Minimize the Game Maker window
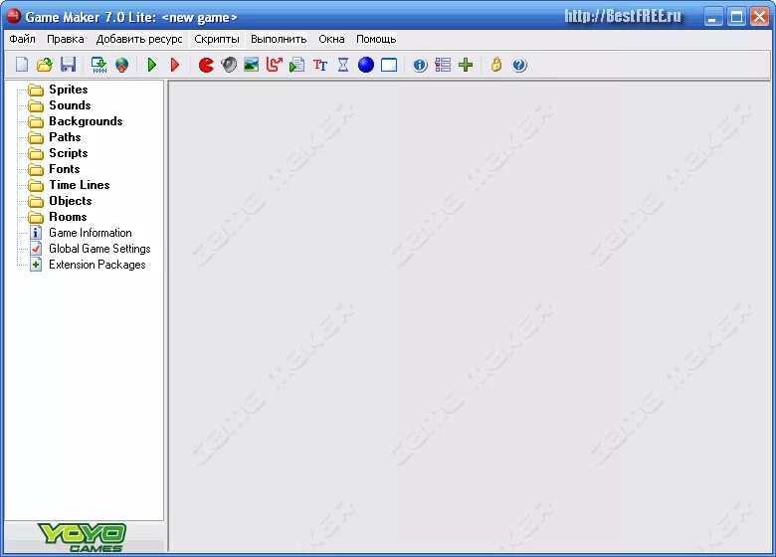776x557 pixels. click(712, 17)
